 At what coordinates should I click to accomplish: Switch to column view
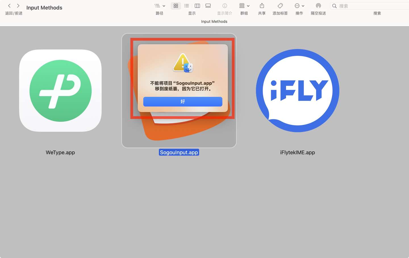point(197,6)
